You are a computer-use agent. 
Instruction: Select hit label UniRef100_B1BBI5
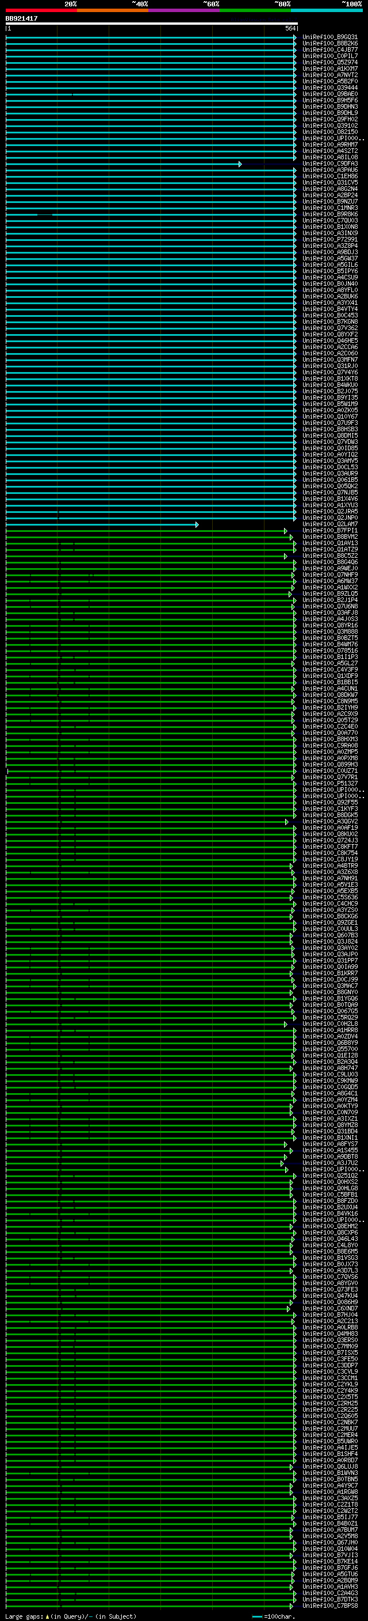pos(329,682)
